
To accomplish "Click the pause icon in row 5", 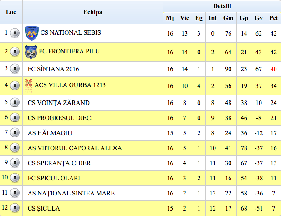I will click(15, 103).
